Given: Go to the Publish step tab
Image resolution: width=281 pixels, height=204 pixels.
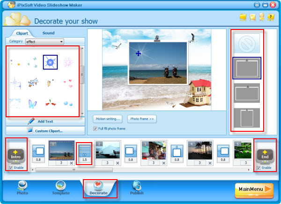Looking at the screenshot, I should [x=137, y=188].
